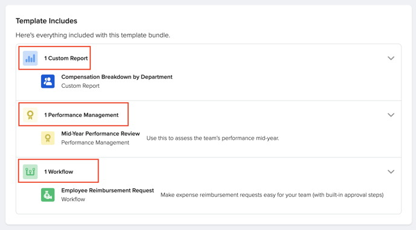This screenshot has width=416, height=230.
Task: Select the 1 Performance Management header label
Action: (x=81, y=115)
